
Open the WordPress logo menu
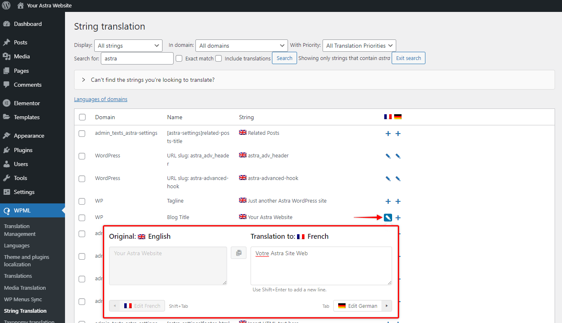tap(6, 6)
